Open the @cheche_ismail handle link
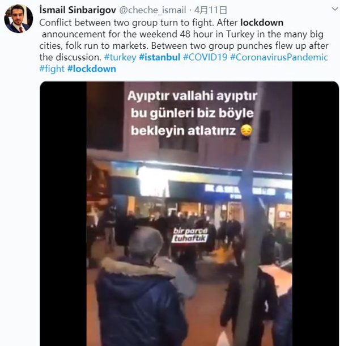This screenshot has width=340, height=346. (x=152, y=10)
